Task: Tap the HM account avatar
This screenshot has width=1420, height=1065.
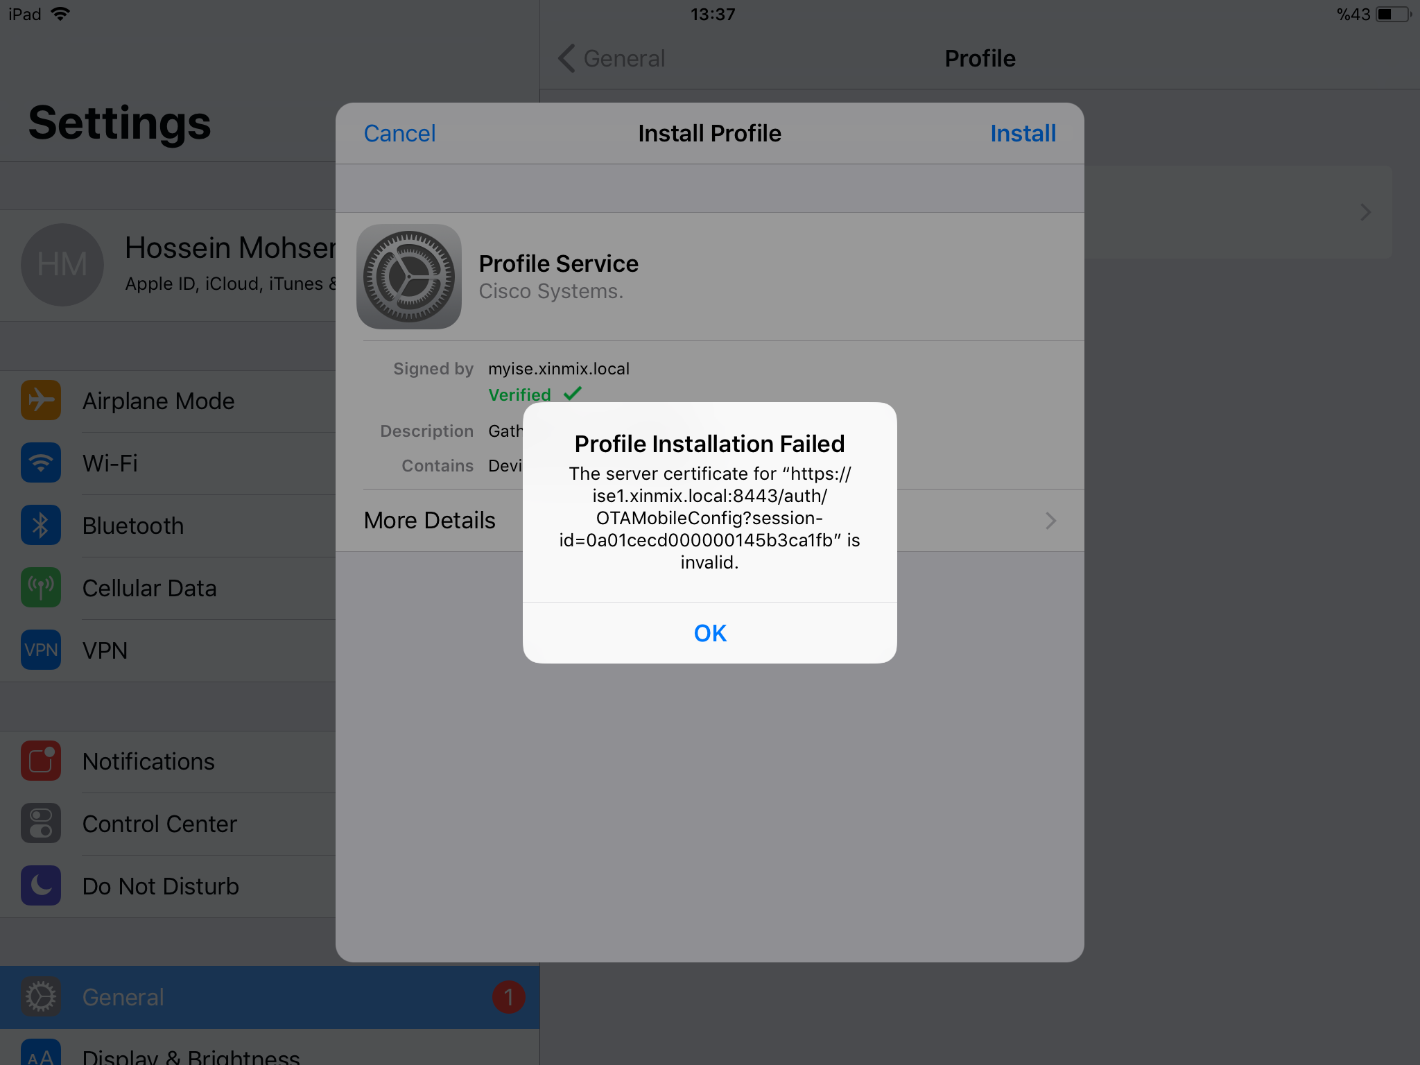Action: pos(62,265)
